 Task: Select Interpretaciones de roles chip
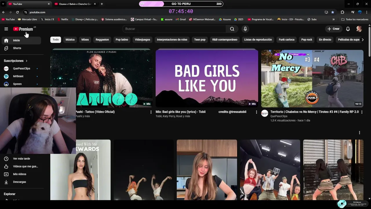(x=172, y=39)
